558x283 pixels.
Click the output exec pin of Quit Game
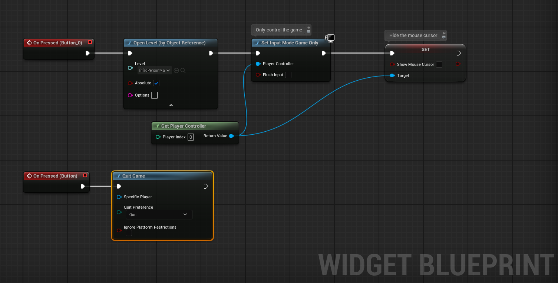(x=206, y=186)
